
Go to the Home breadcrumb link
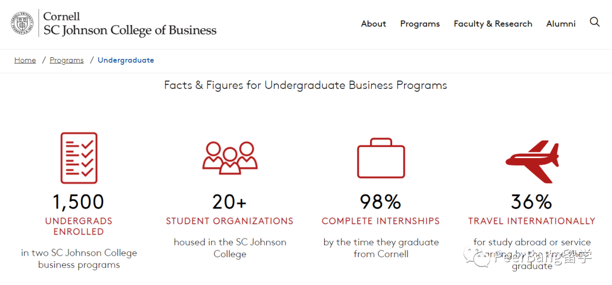[25, 60]
